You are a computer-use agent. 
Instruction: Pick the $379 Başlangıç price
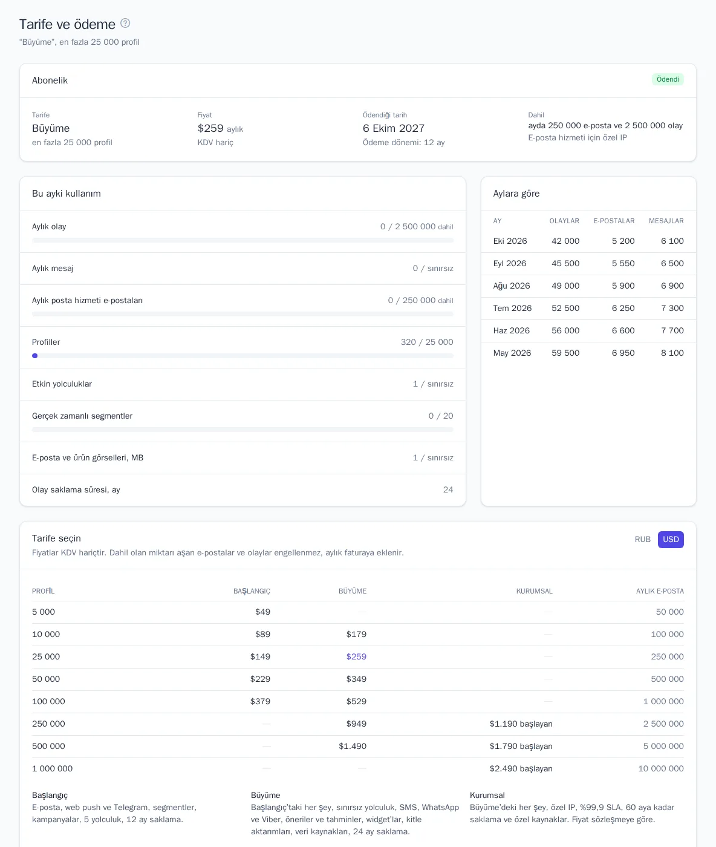click(x=260, y=702)
